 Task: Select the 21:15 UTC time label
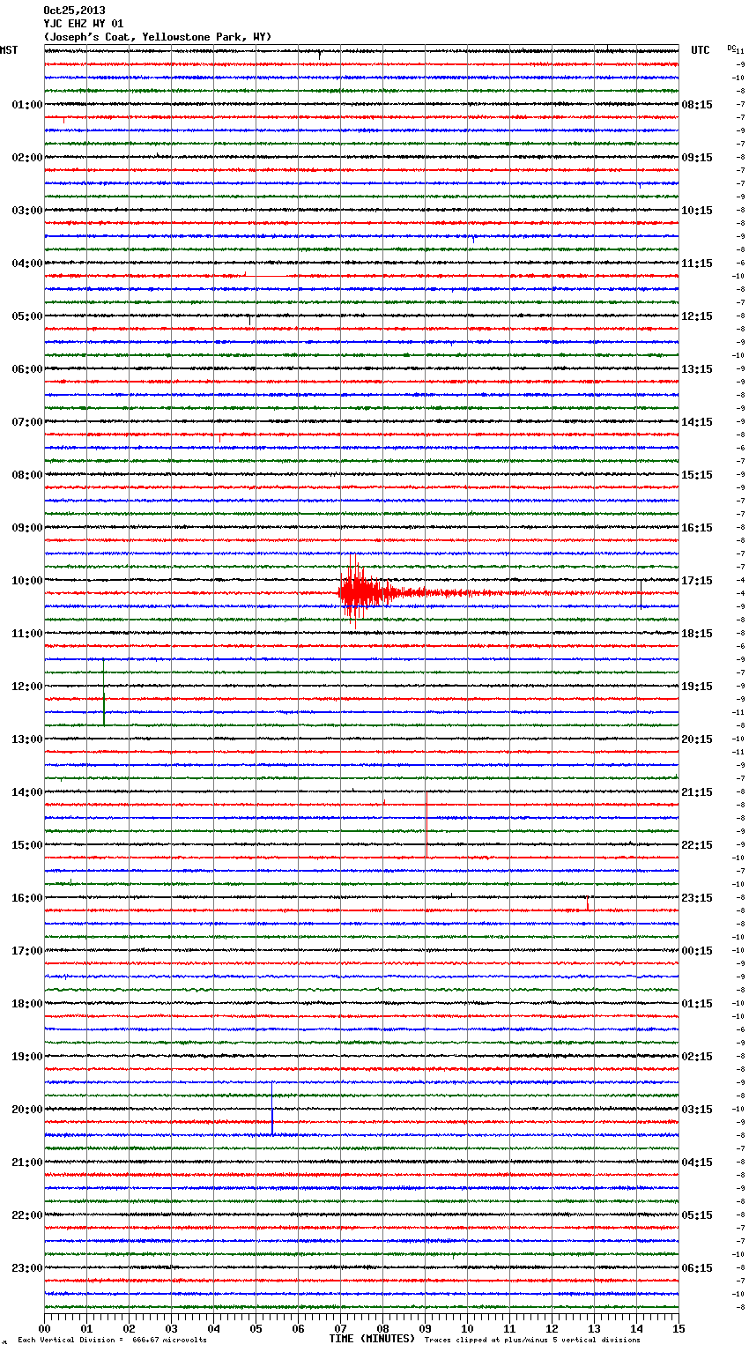click(697, 792)
